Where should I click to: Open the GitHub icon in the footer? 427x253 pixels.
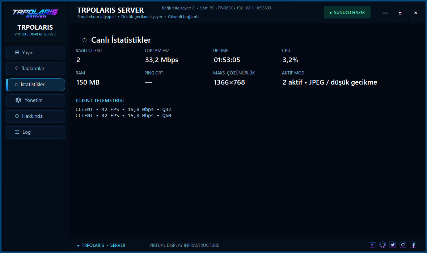[382, 245]
